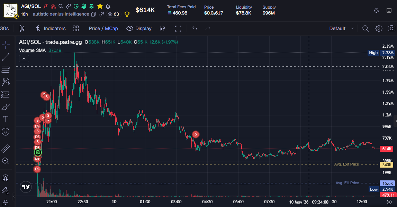Toggle the magnet snap mode
This screenshot has height=207, width=397.
[6, 178]
